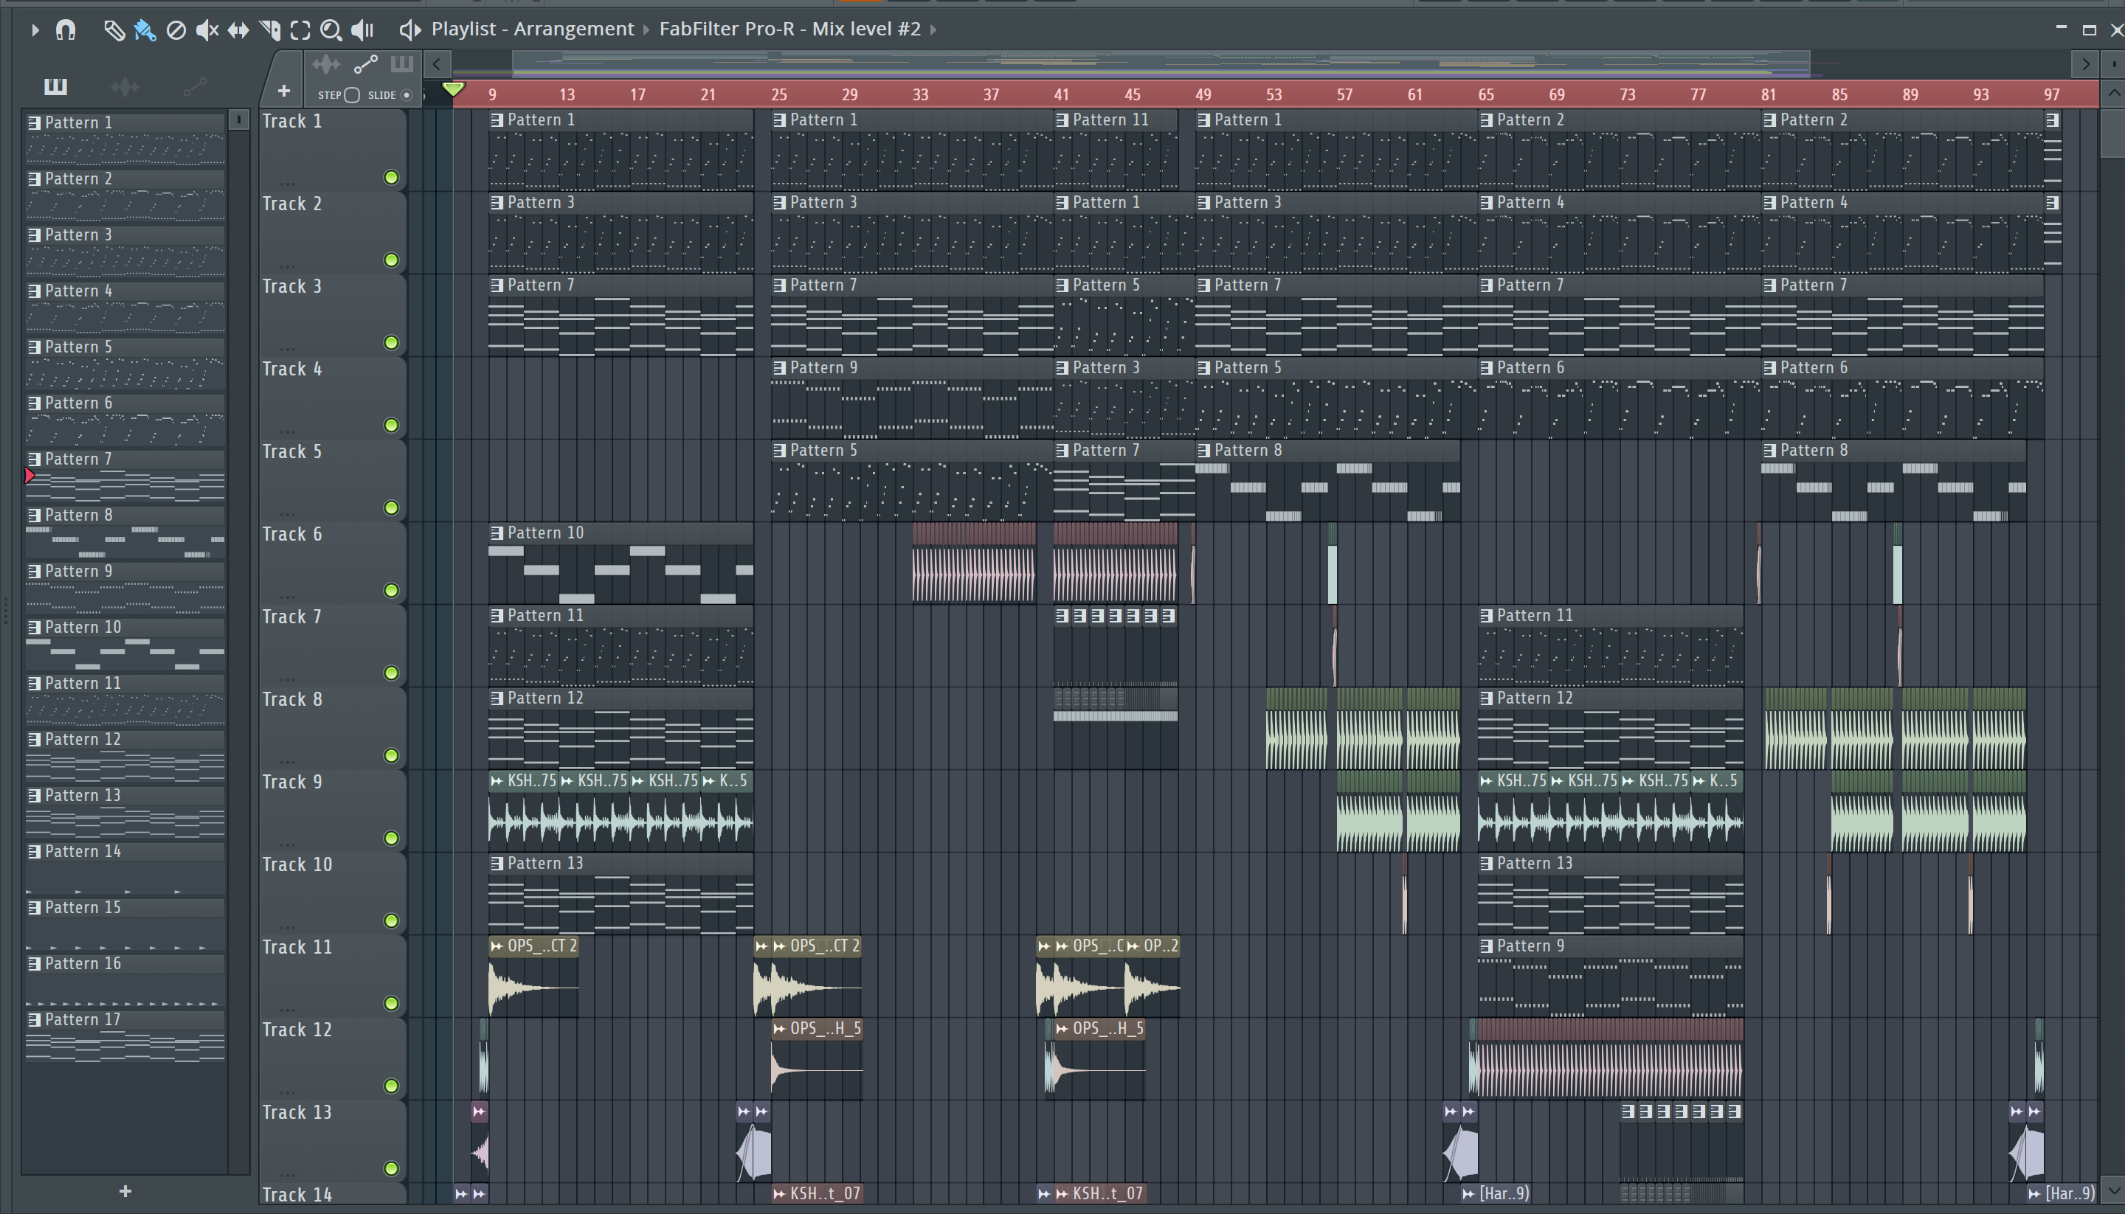Select Pattern 13 in the picker list
The image size is (2125, 1214).
click(x=125, y=812)
